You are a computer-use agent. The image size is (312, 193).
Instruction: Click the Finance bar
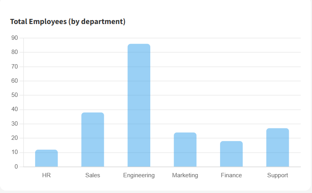(x=231, y=154)
